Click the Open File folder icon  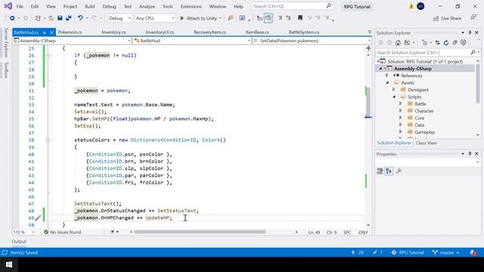(x=51, y=18)
